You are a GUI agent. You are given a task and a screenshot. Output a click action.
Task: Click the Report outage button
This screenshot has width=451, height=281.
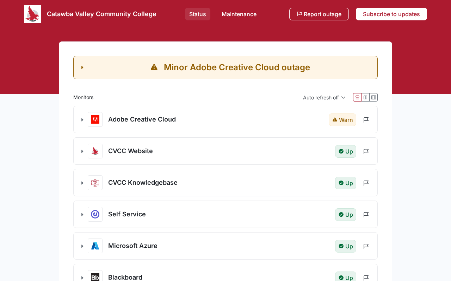319,14
